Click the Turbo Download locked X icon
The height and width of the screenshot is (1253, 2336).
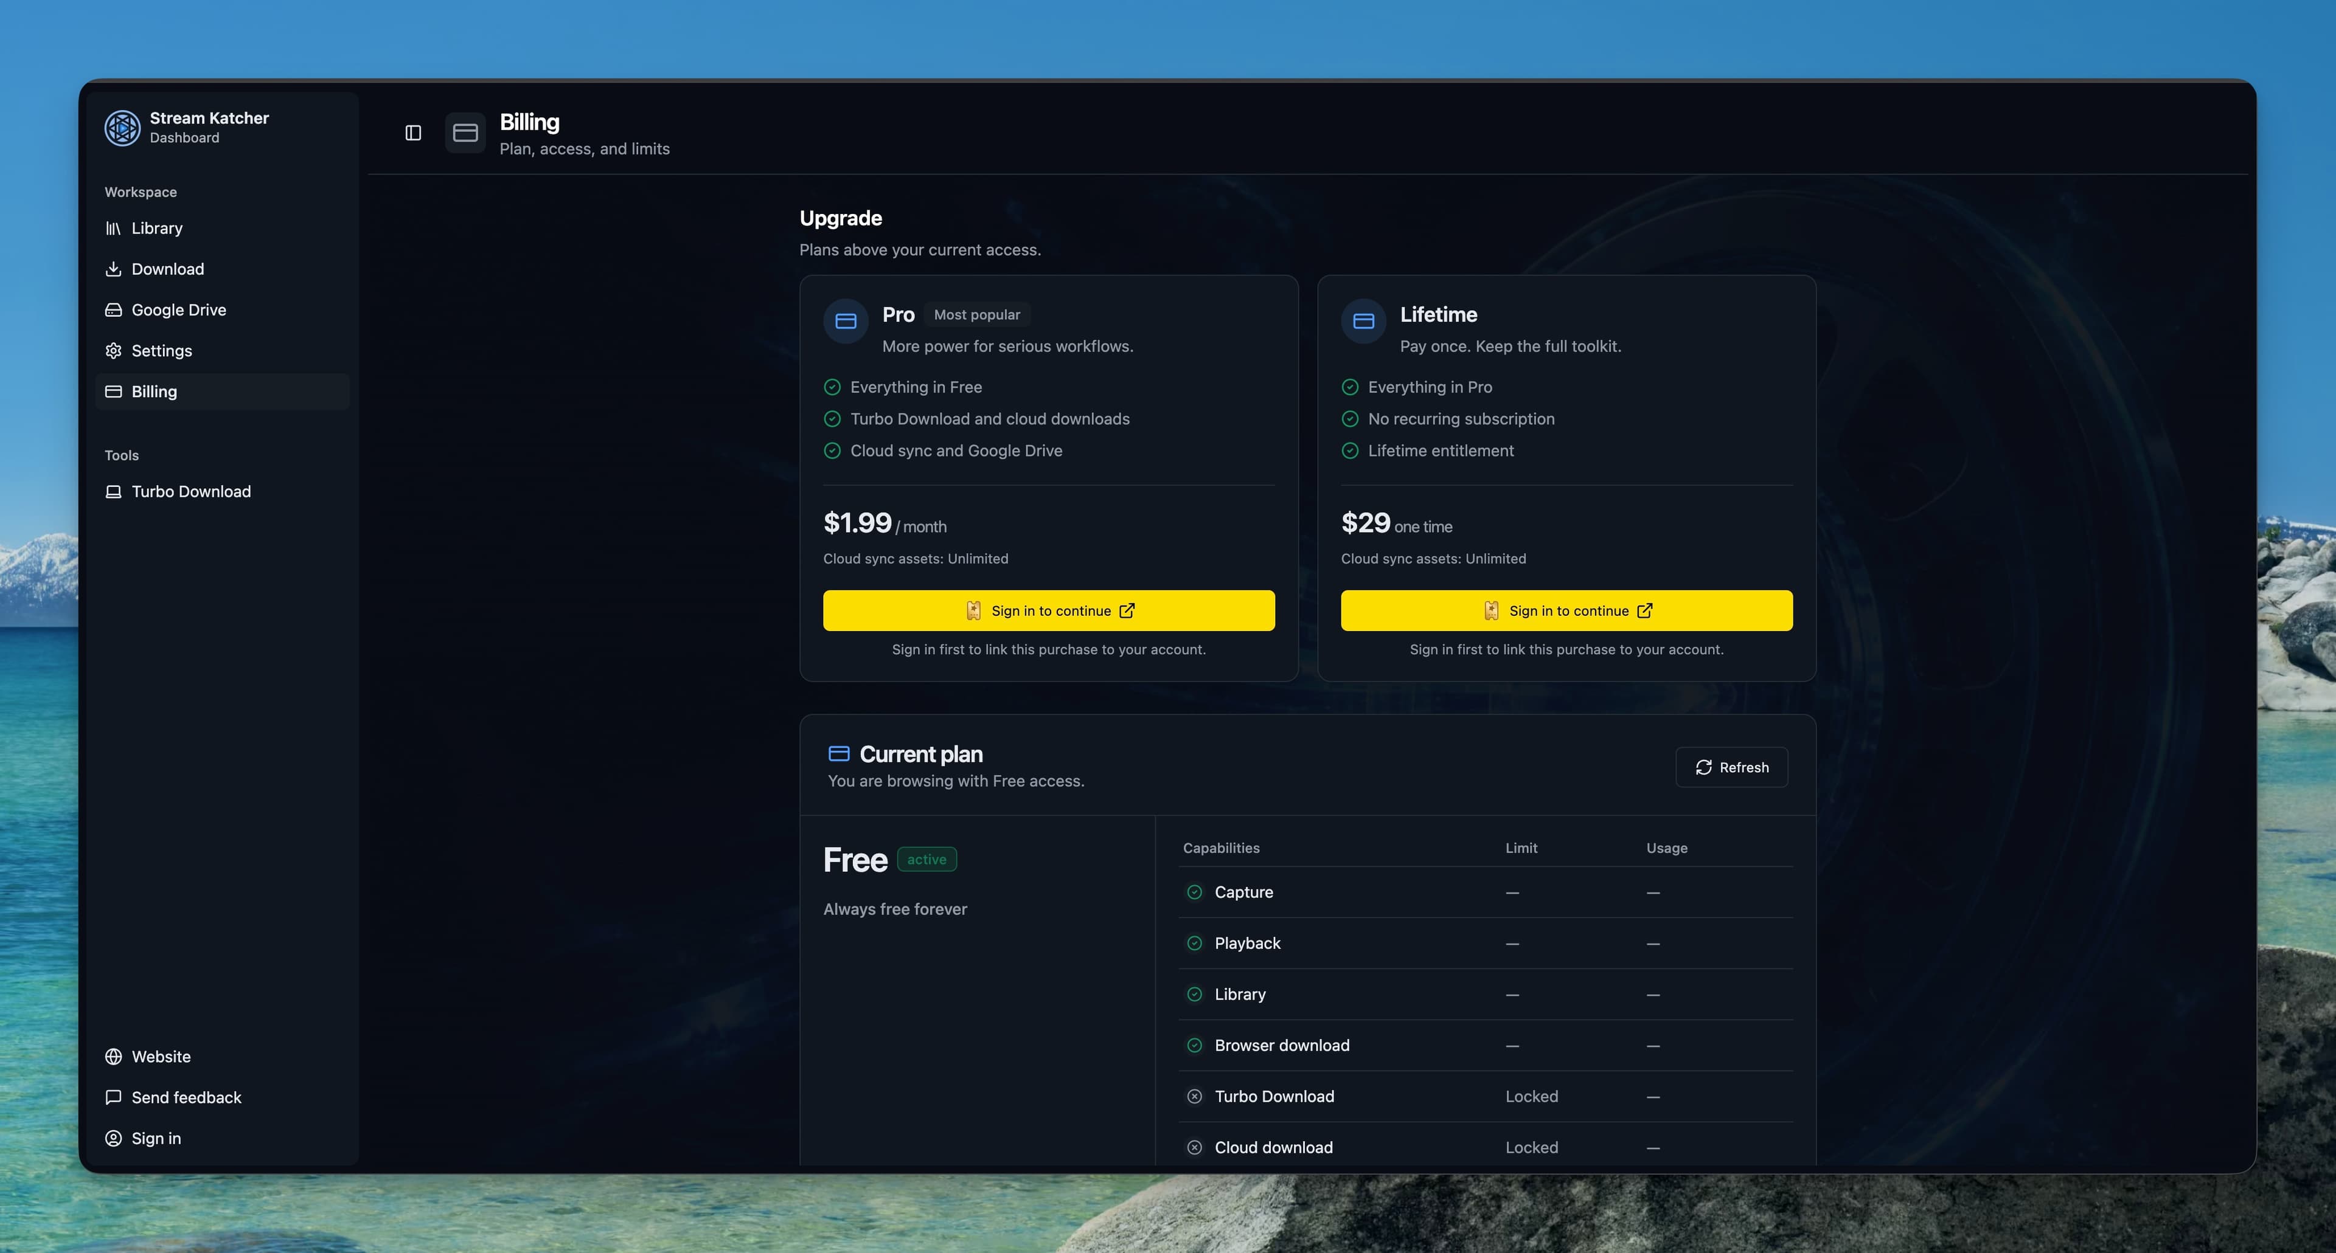[x=1194, y=1097]
